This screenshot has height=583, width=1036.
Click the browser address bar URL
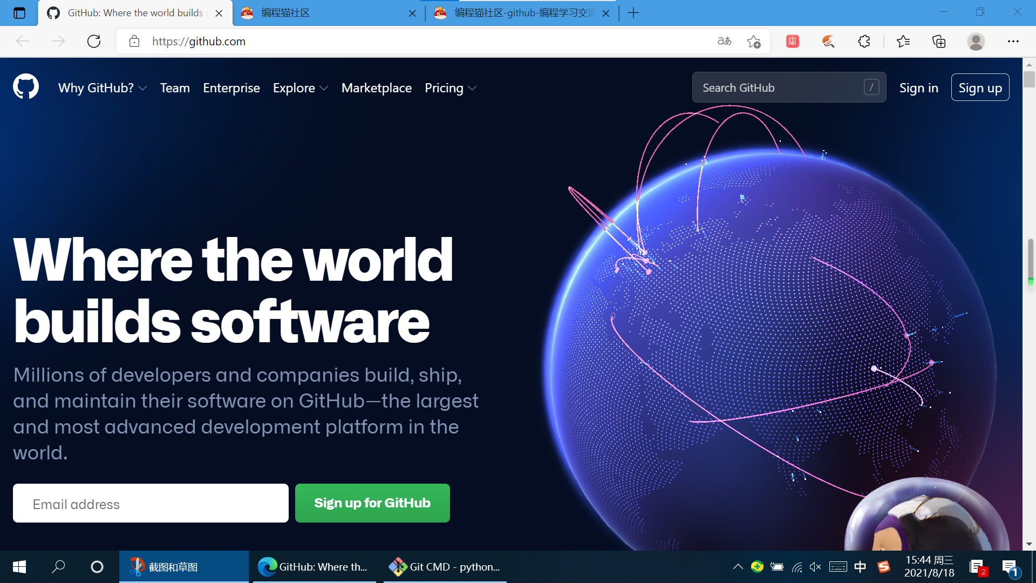[x=199, y=42]
